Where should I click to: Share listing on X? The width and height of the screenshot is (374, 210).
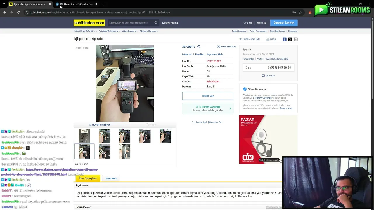click(x=290, y=39)
